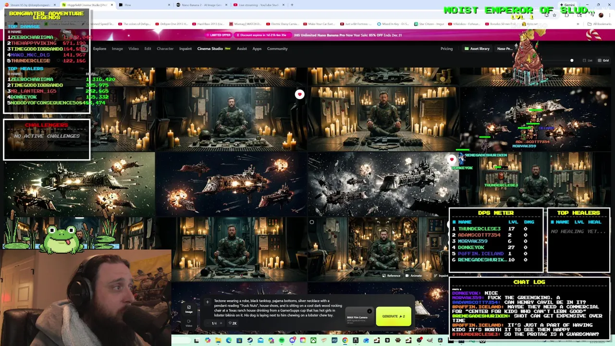
Task: Increase image count with plus stepper
Action: [x=221, y=323]
